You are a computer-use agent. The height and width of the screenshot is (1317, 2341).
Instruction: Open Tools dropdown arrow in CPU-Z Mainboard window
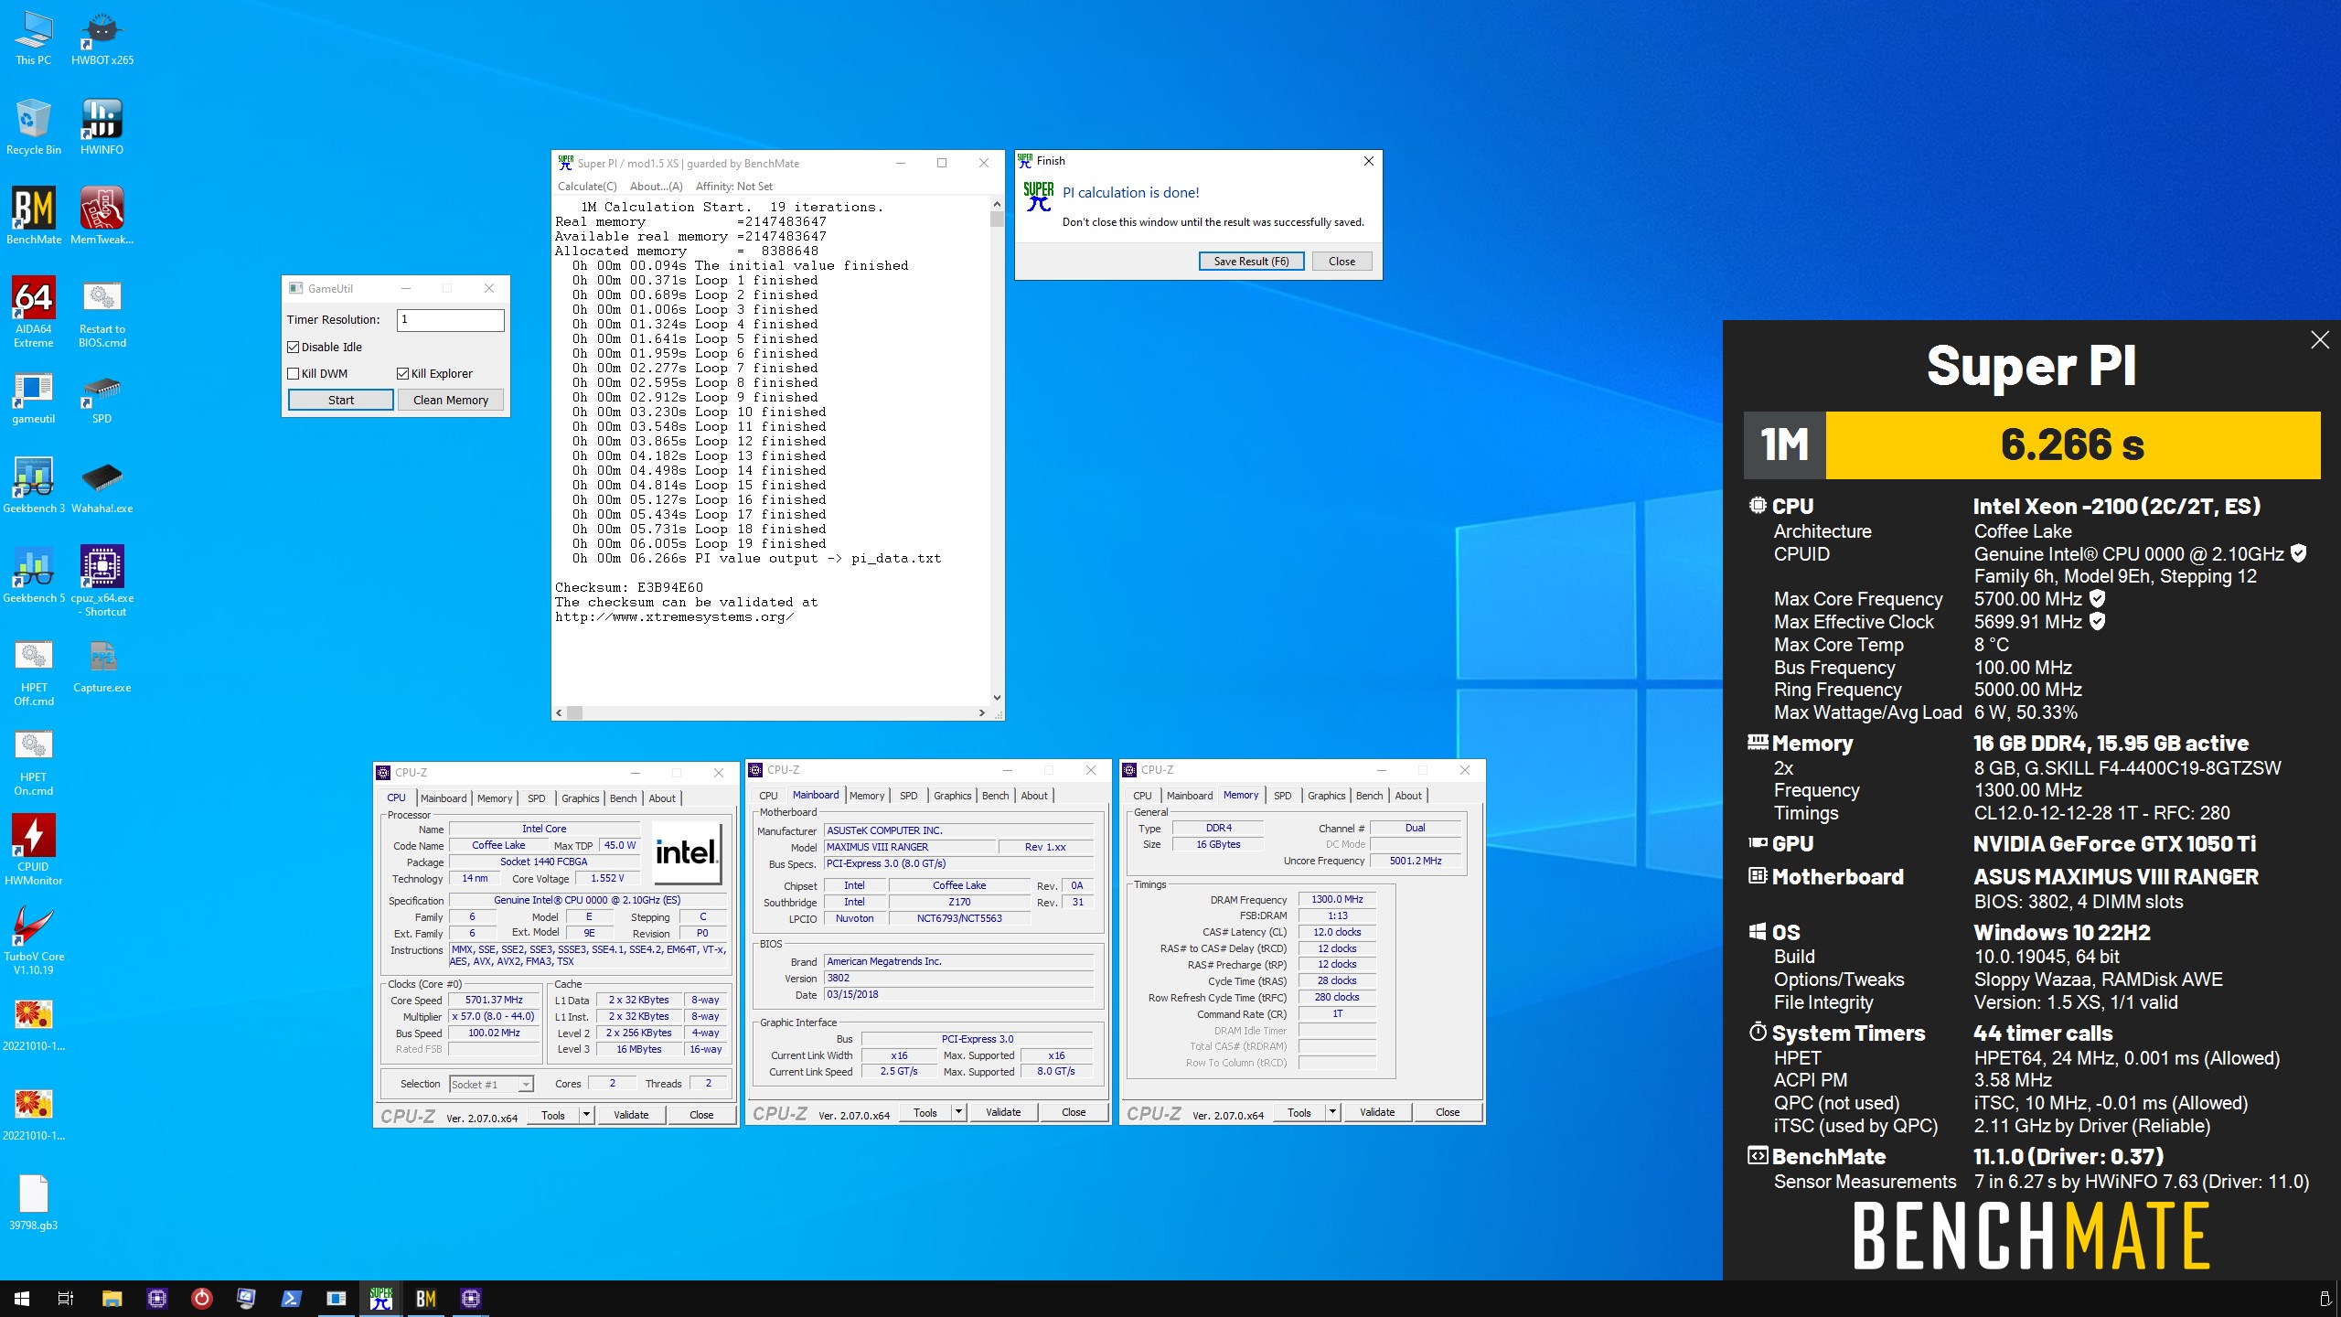click(x=958, y=1112)
